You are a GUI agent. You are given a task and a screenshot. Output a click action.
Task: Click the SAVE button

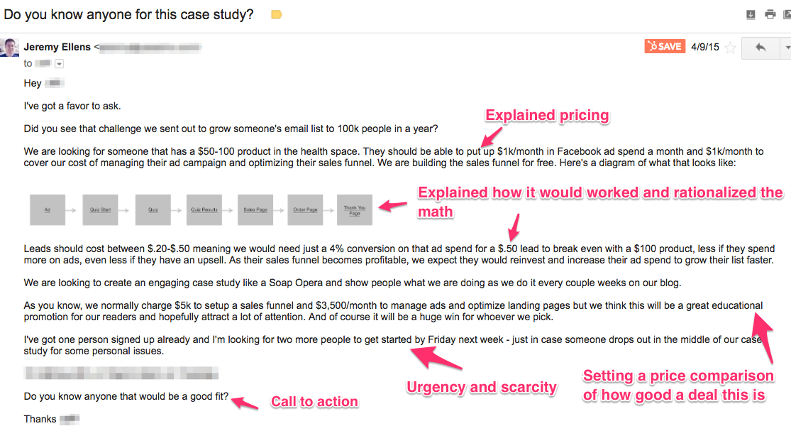(664, 46)
